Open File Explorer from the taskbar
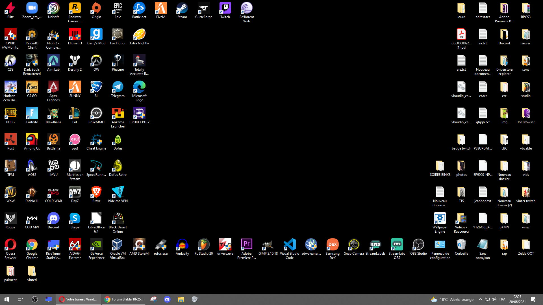Image resolution: width=543 pixels, height=305 pixels. click(181, 299)
